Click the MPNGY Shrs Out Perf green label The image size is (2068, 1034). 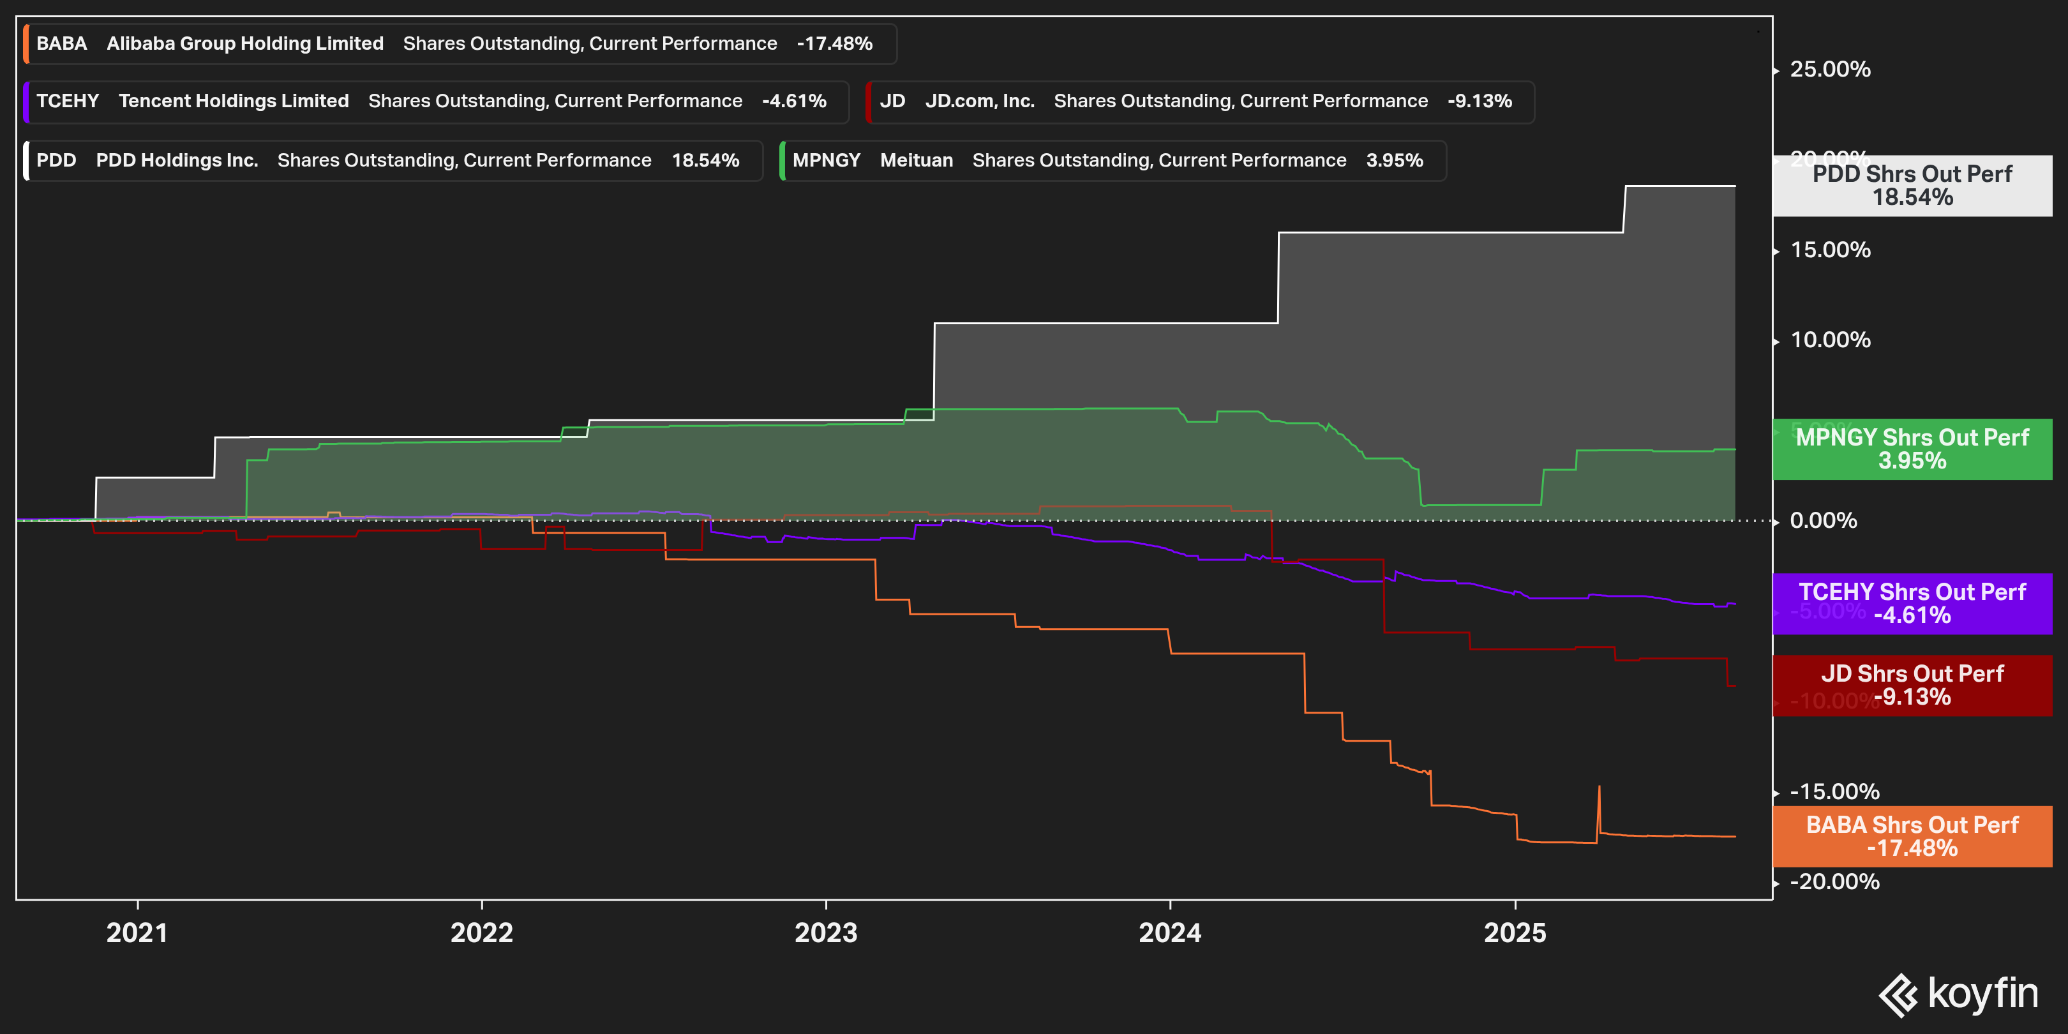pyautogui.click(x=1912, y=449)
